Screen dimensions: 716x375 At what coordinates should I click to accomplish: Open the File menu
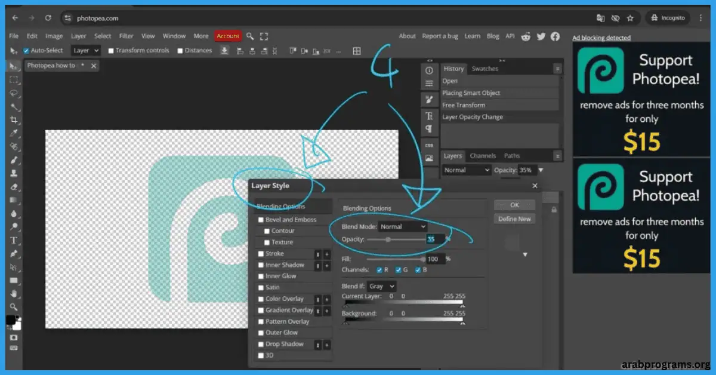coord(14,36)
